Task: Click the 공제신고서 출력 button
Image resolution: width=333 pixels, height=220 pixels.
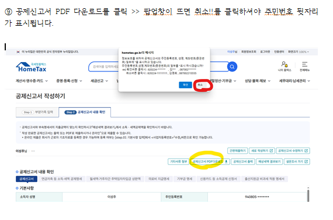Action: 243,161
